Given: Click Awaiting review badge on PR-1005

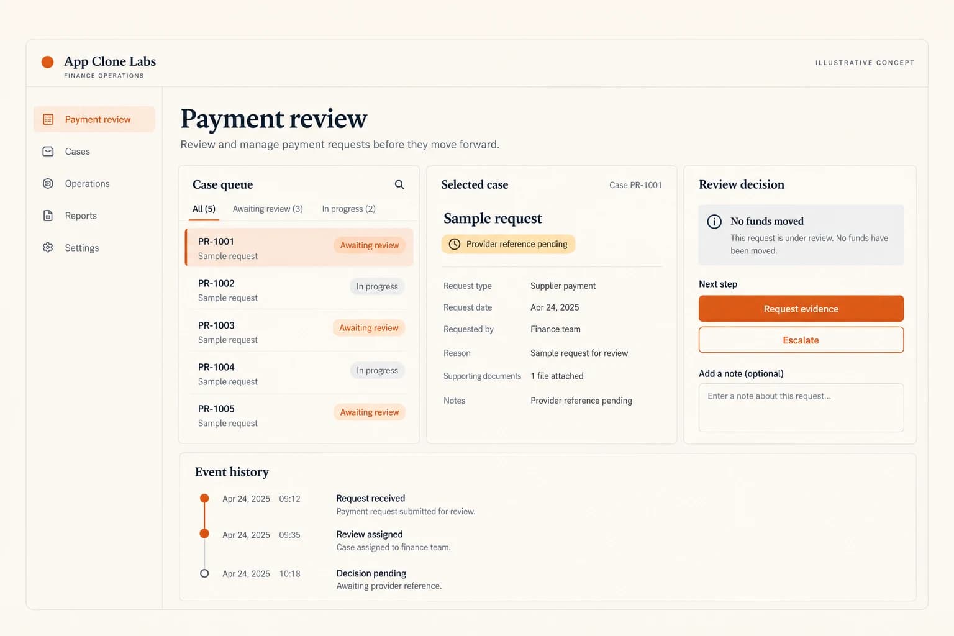Looking at the screenshot, I should tap(370, 412).
